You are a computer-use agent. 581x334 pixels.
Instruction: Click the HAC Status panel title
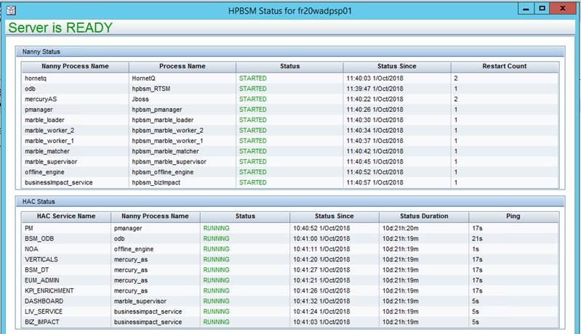(x=39, y=202)
